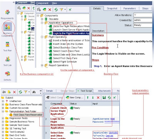Screen dimensions: 154x139
Task: Click the Status field showing Ready
Action: pyautogui.click(x=143, y=25)
